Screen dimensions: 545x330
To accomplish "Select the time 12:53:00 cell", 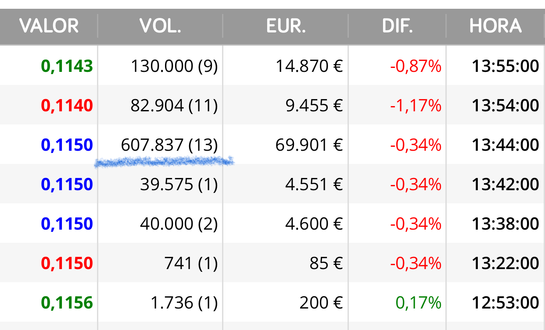I will click(x=506, y=303).
